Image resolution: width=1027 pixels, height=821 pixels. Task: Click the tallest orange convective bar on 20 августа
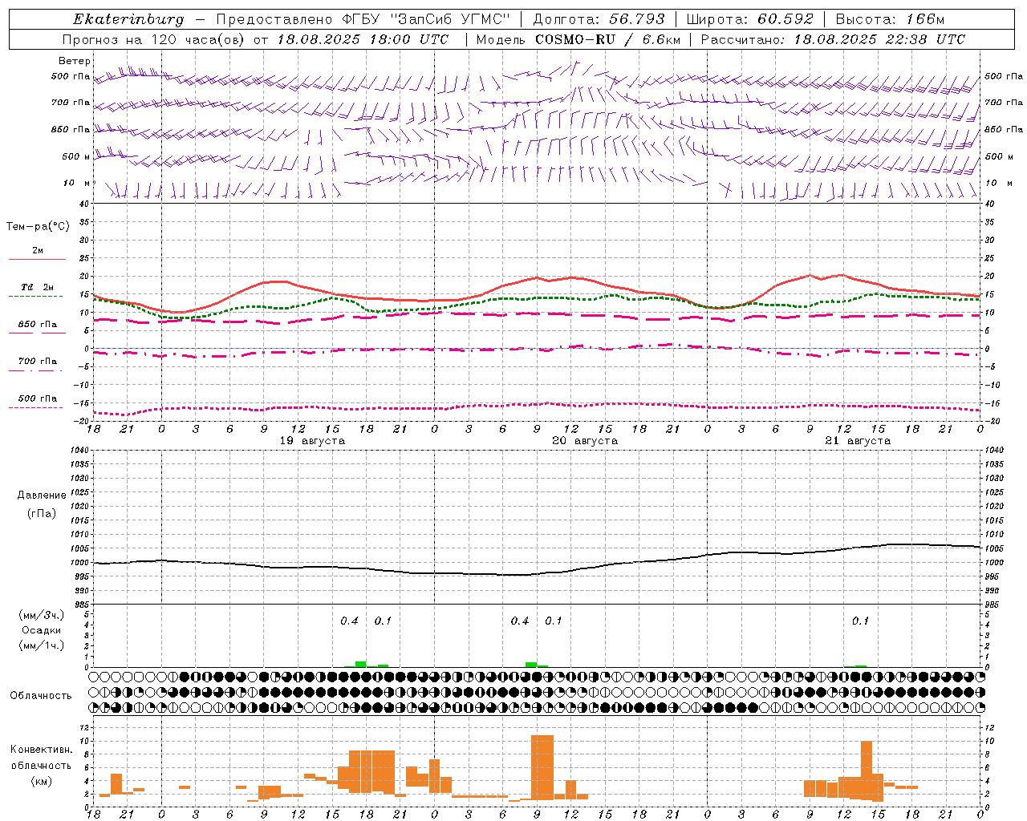tap(542, 766)
